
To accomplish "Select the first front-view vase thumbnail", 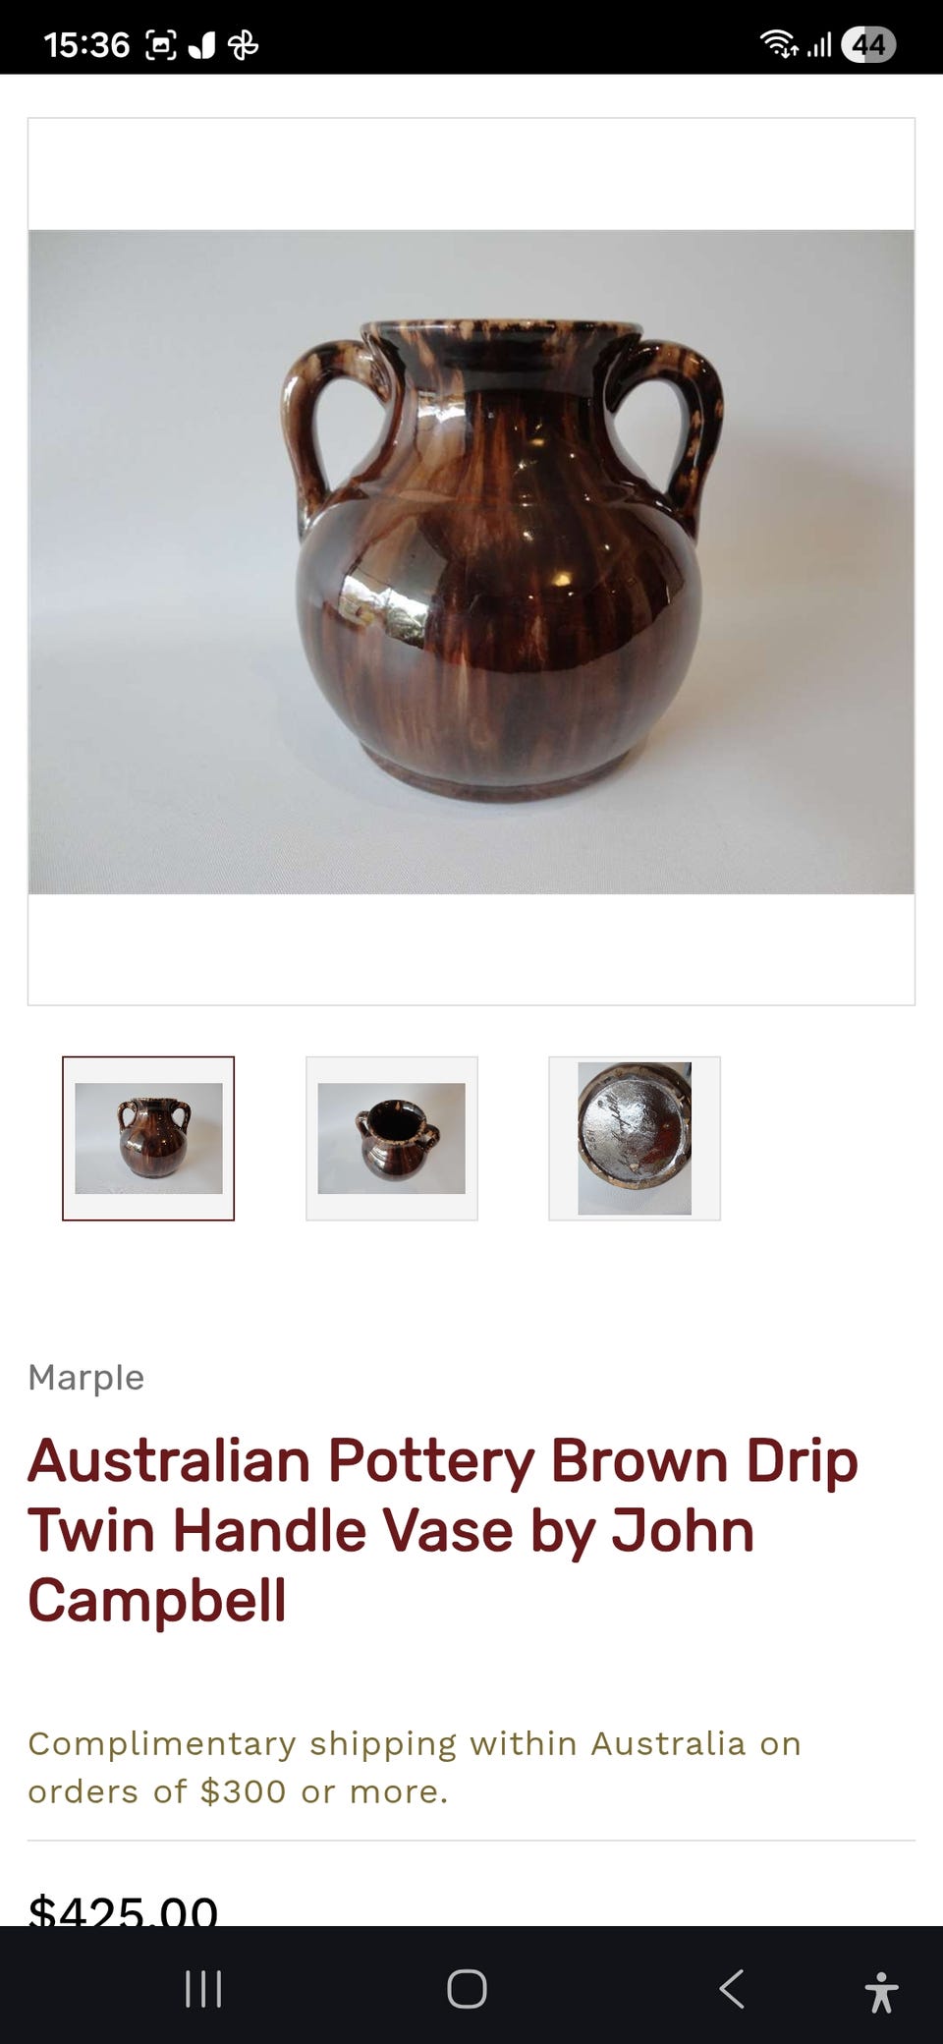I will click(x=148, y=1138).
